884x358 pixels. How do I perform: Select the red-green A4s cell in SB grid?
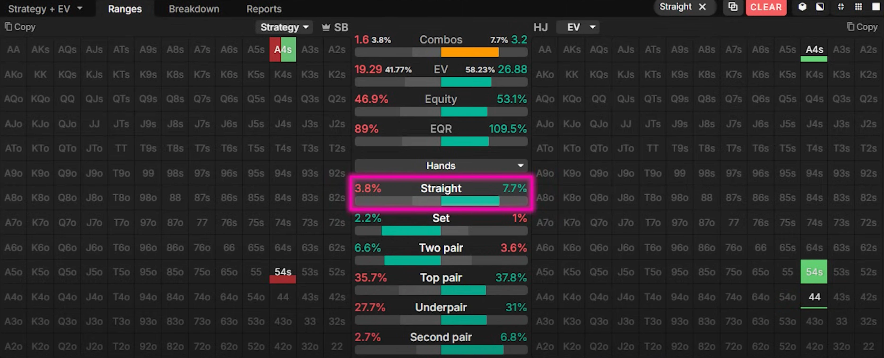283,50
